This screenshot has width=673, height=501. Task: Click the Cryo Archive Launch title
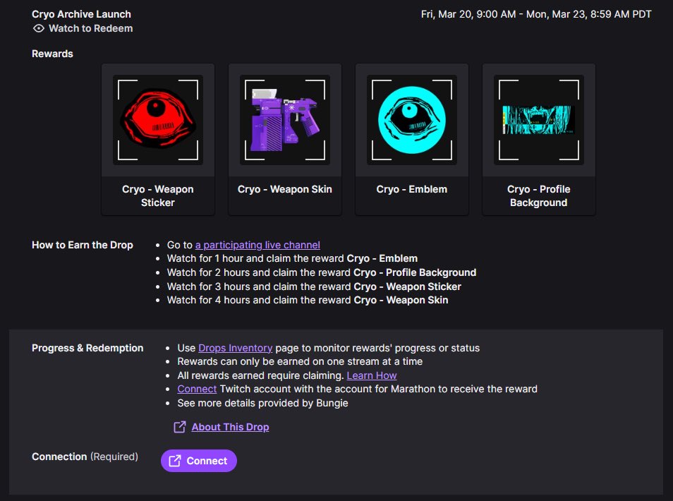82,14
